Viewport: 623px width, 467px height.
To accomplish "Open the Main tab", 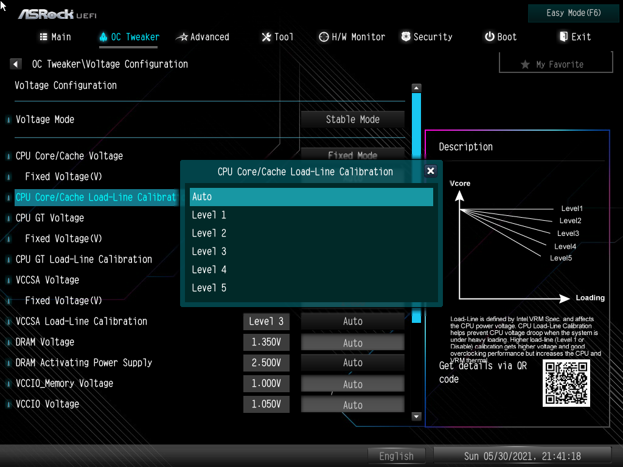I will point(55,37).
